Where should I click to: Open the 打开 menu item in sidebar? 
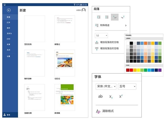click(9, 22)
